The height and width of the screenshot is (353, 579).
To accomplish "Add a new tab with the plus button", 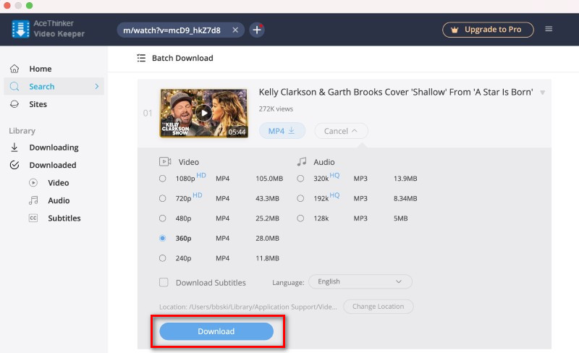I will (x=257, y=30).
